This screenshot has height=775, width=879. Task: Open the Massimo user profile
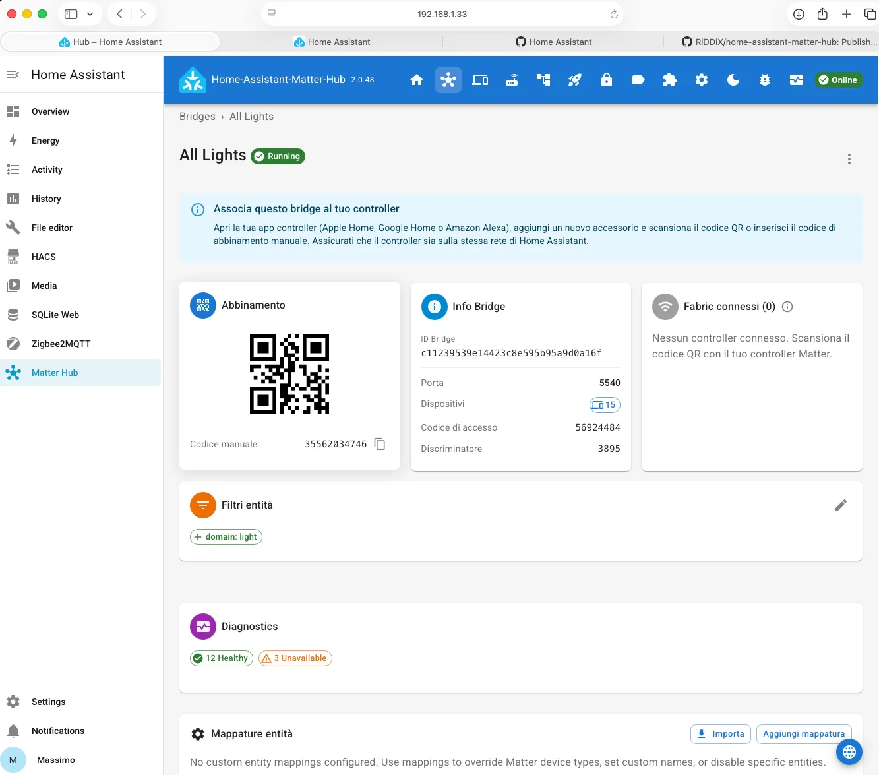coord(80,760)
